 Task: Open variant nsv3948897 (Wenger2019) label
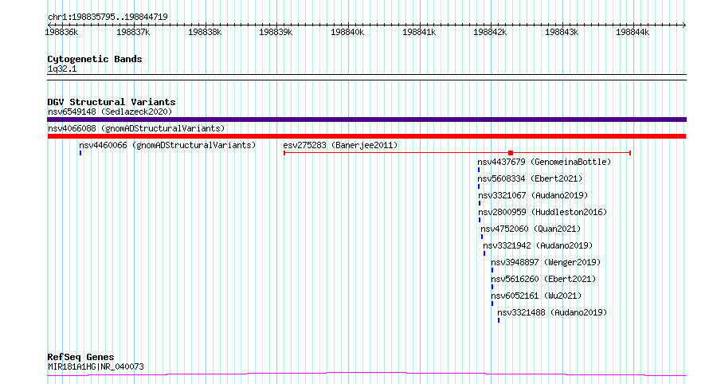[546, 262]
